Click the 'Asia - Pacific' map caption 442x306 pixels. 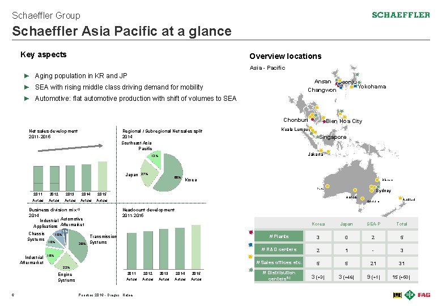[x=267, y=67]
